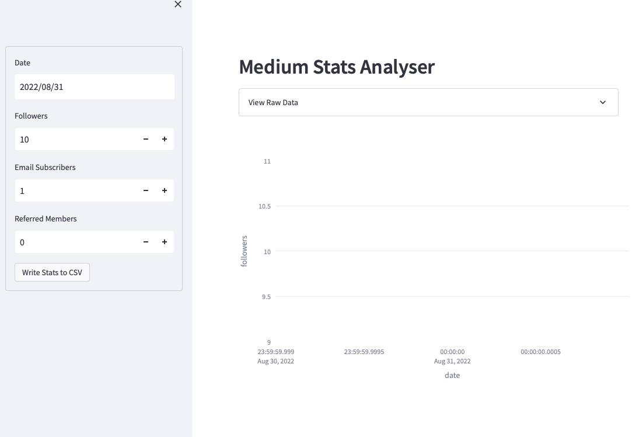639x437 pixels.
Task: Decrement the Email Subscribers value
Action: [x=146, y=190]
